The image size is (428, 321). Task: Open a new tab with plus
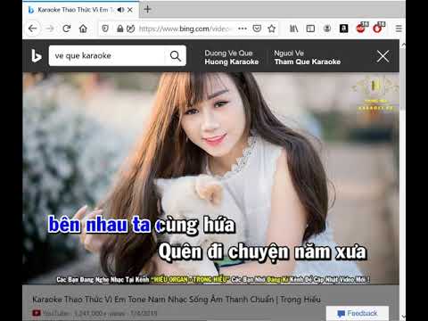(147, 10)
